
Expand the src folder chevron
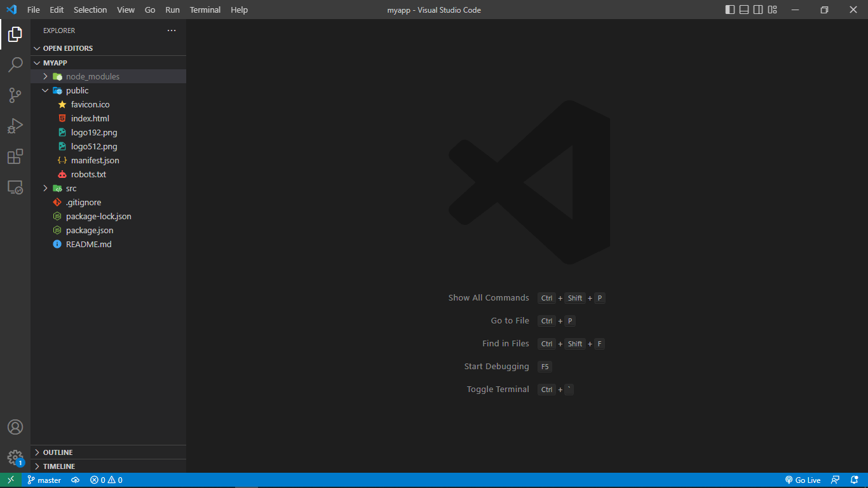point(45,188)
